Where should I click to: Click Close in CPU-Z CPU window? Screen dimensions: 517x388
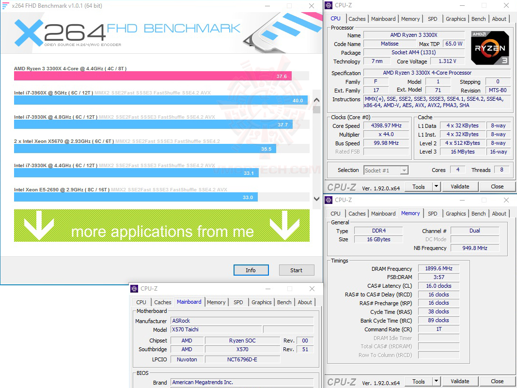pyautogui.click(x=497, y=186)
